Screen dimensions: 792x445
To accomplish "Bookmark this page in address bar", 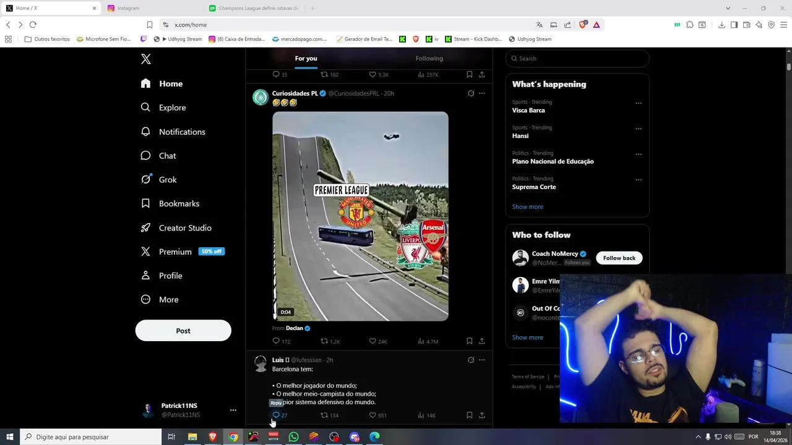I will coord(150,25).
